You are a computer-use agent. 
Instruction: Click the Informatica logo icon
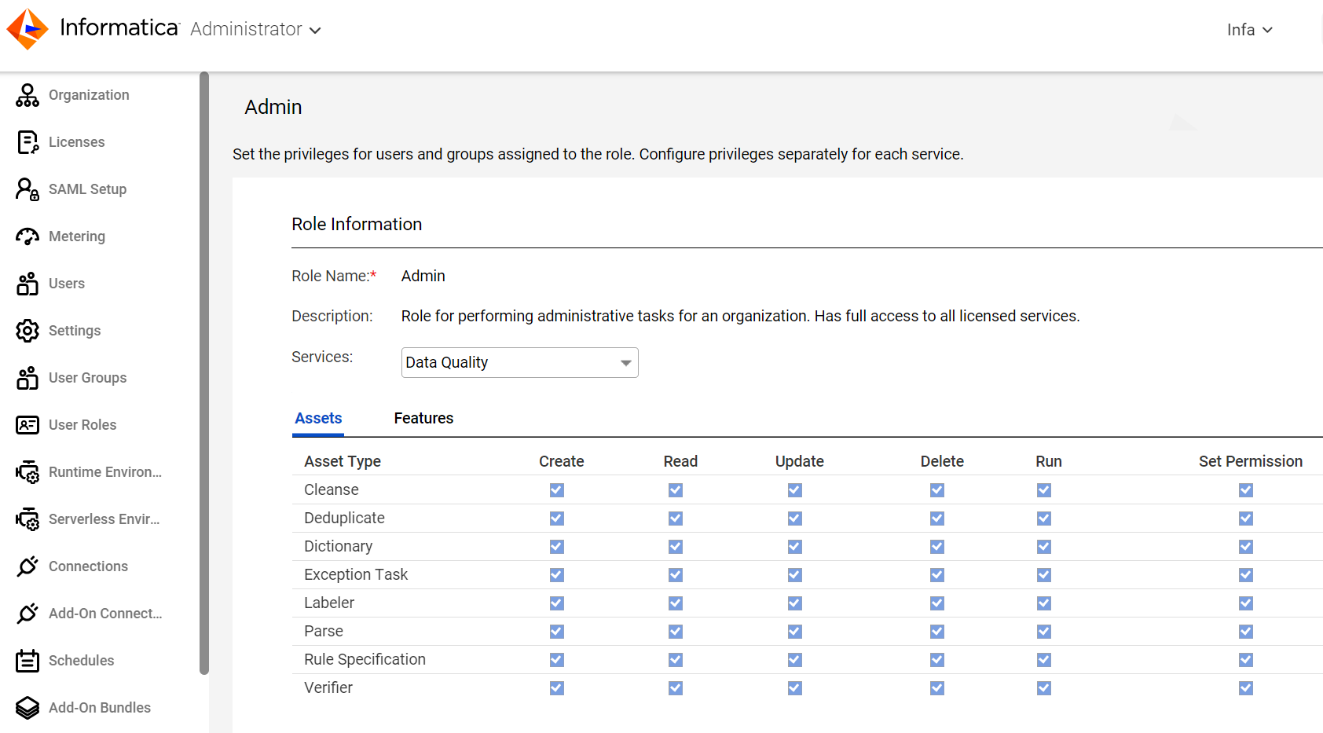tap(27, 29)
